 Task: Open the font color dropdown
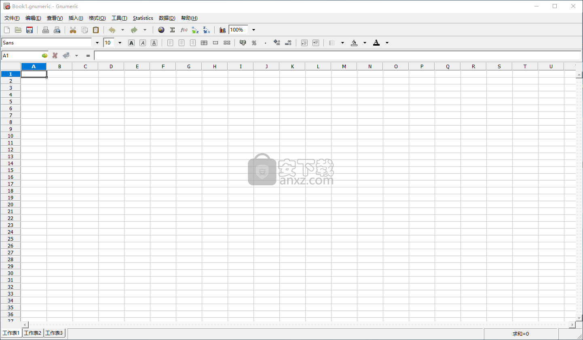(387, 43)
